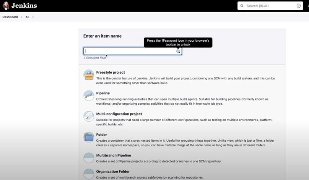Choose Multibranch Pipeline title

click(x=114, y=156)
